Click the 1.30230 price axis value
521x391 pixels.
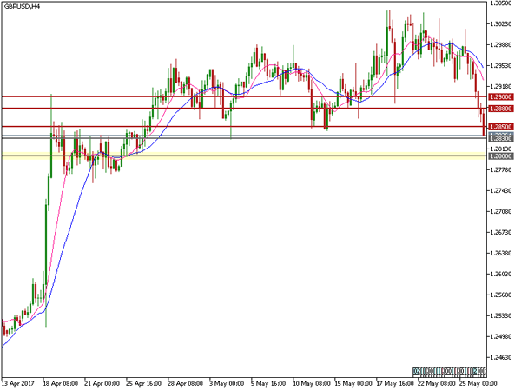click(501, 24)
